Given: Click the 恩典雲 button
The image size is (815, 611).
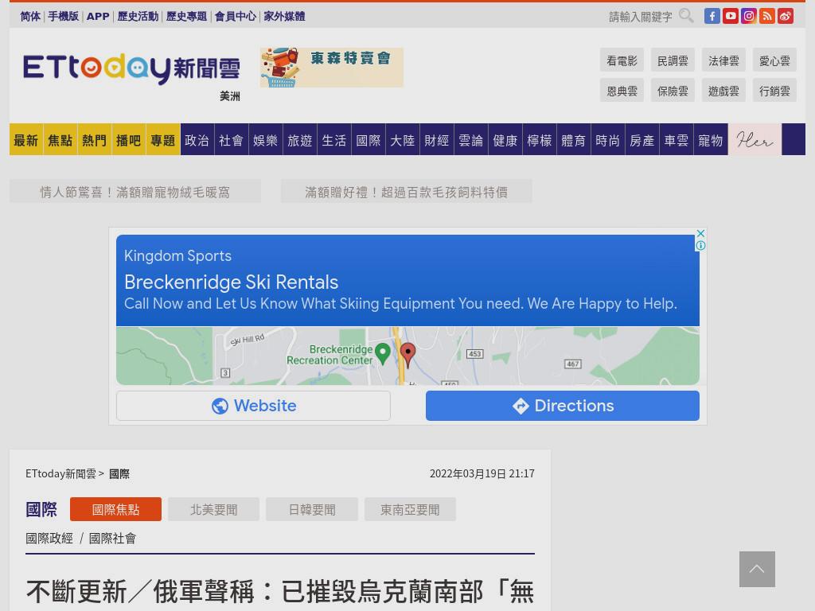Looking at the screenshot, I should click(622, 91).
